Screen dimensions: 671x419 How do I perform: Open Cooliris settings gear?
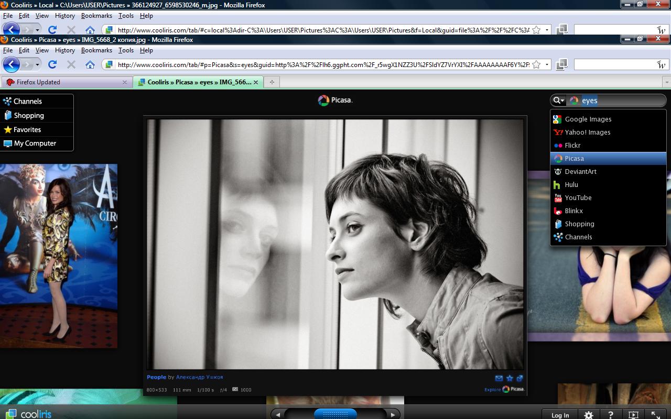589,415
